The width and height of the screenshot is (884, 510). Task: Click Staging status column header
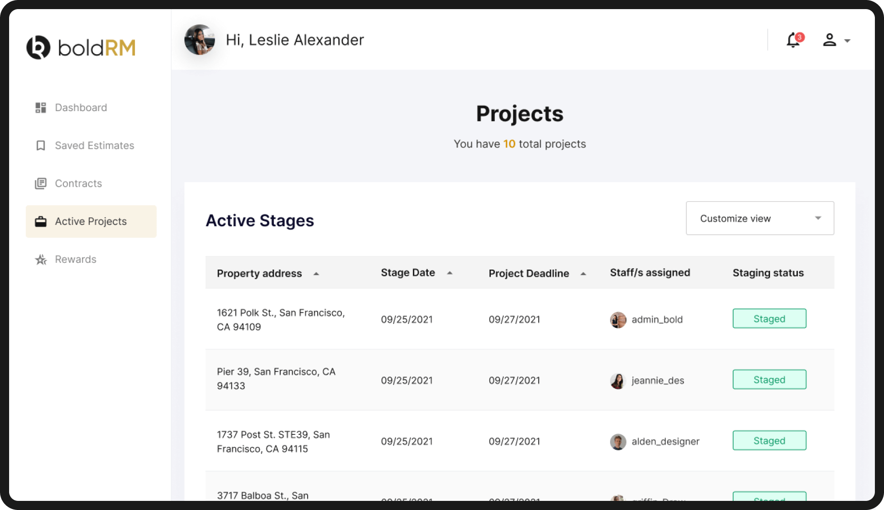point(768,273)
